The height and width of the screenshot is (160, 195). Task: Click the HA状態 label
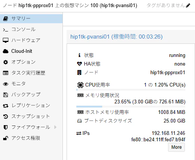tap(92, 64)
